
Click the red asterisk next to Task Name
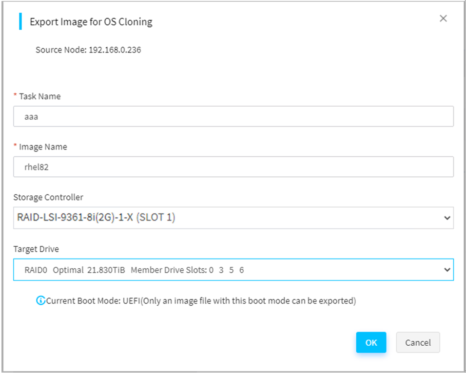coord(15,95)
